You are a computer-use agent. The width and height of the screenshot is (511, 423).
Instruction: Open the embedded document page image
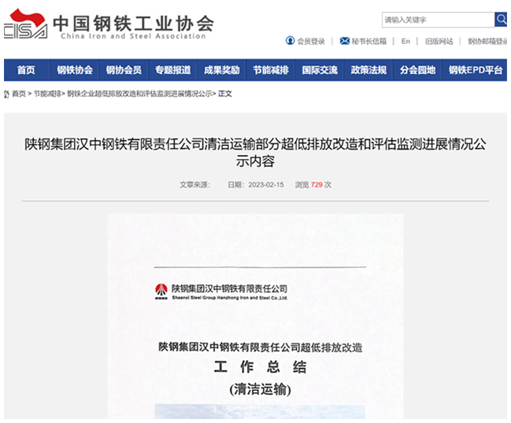255,317
